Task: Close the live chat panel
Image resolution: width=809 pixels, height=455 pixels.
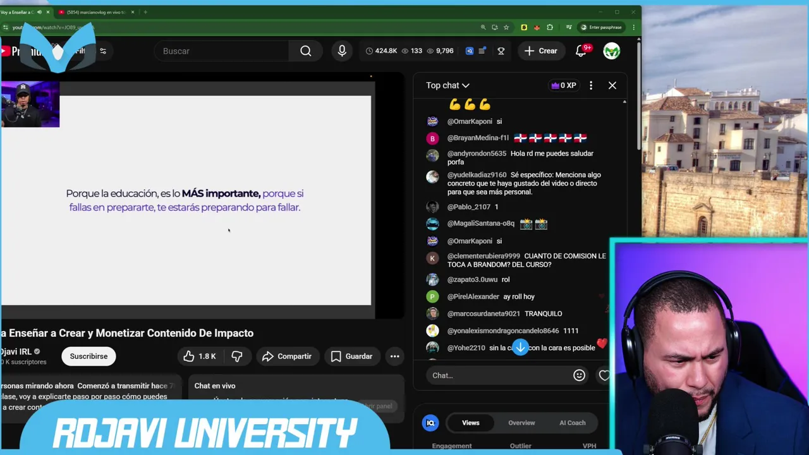Action: click(612, 85)
